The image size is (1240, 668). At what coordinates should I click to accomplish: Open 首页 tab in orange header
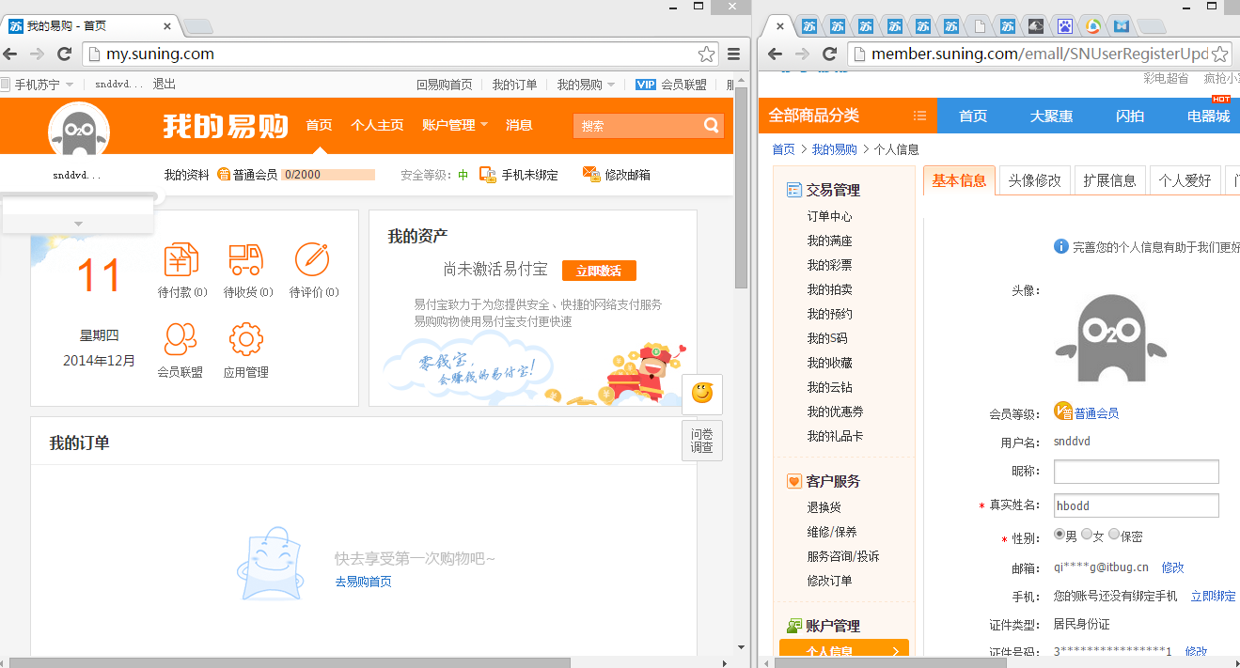[320, 125]
